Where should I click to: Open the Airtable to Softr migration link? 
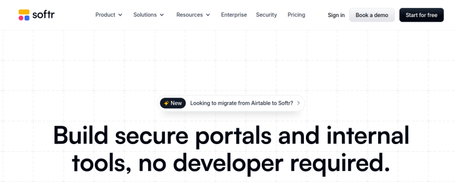click(241, 103)
